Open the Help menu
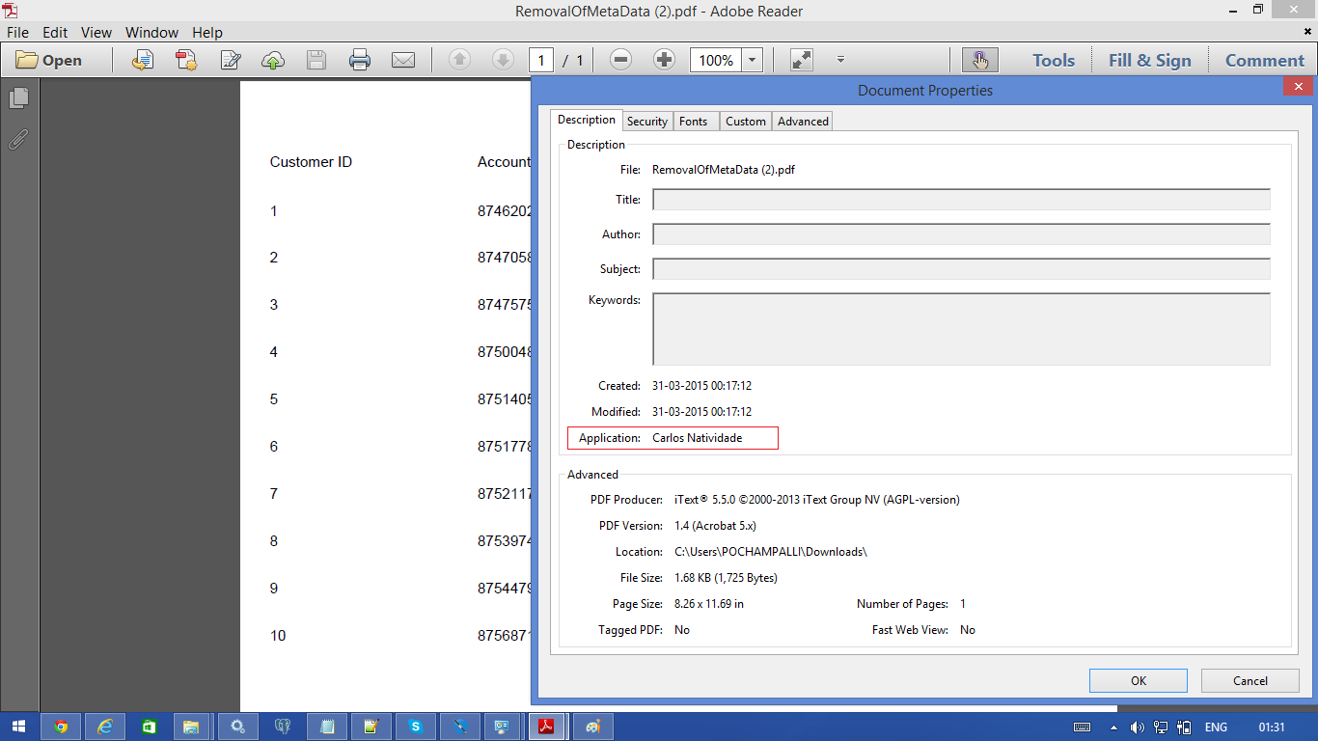This screenshot has height=741, width=1318. coord(207,32)
